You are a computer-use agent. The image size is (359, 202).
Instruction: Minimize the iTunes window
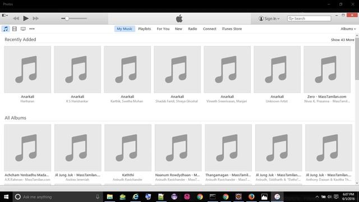pos(337,15)
